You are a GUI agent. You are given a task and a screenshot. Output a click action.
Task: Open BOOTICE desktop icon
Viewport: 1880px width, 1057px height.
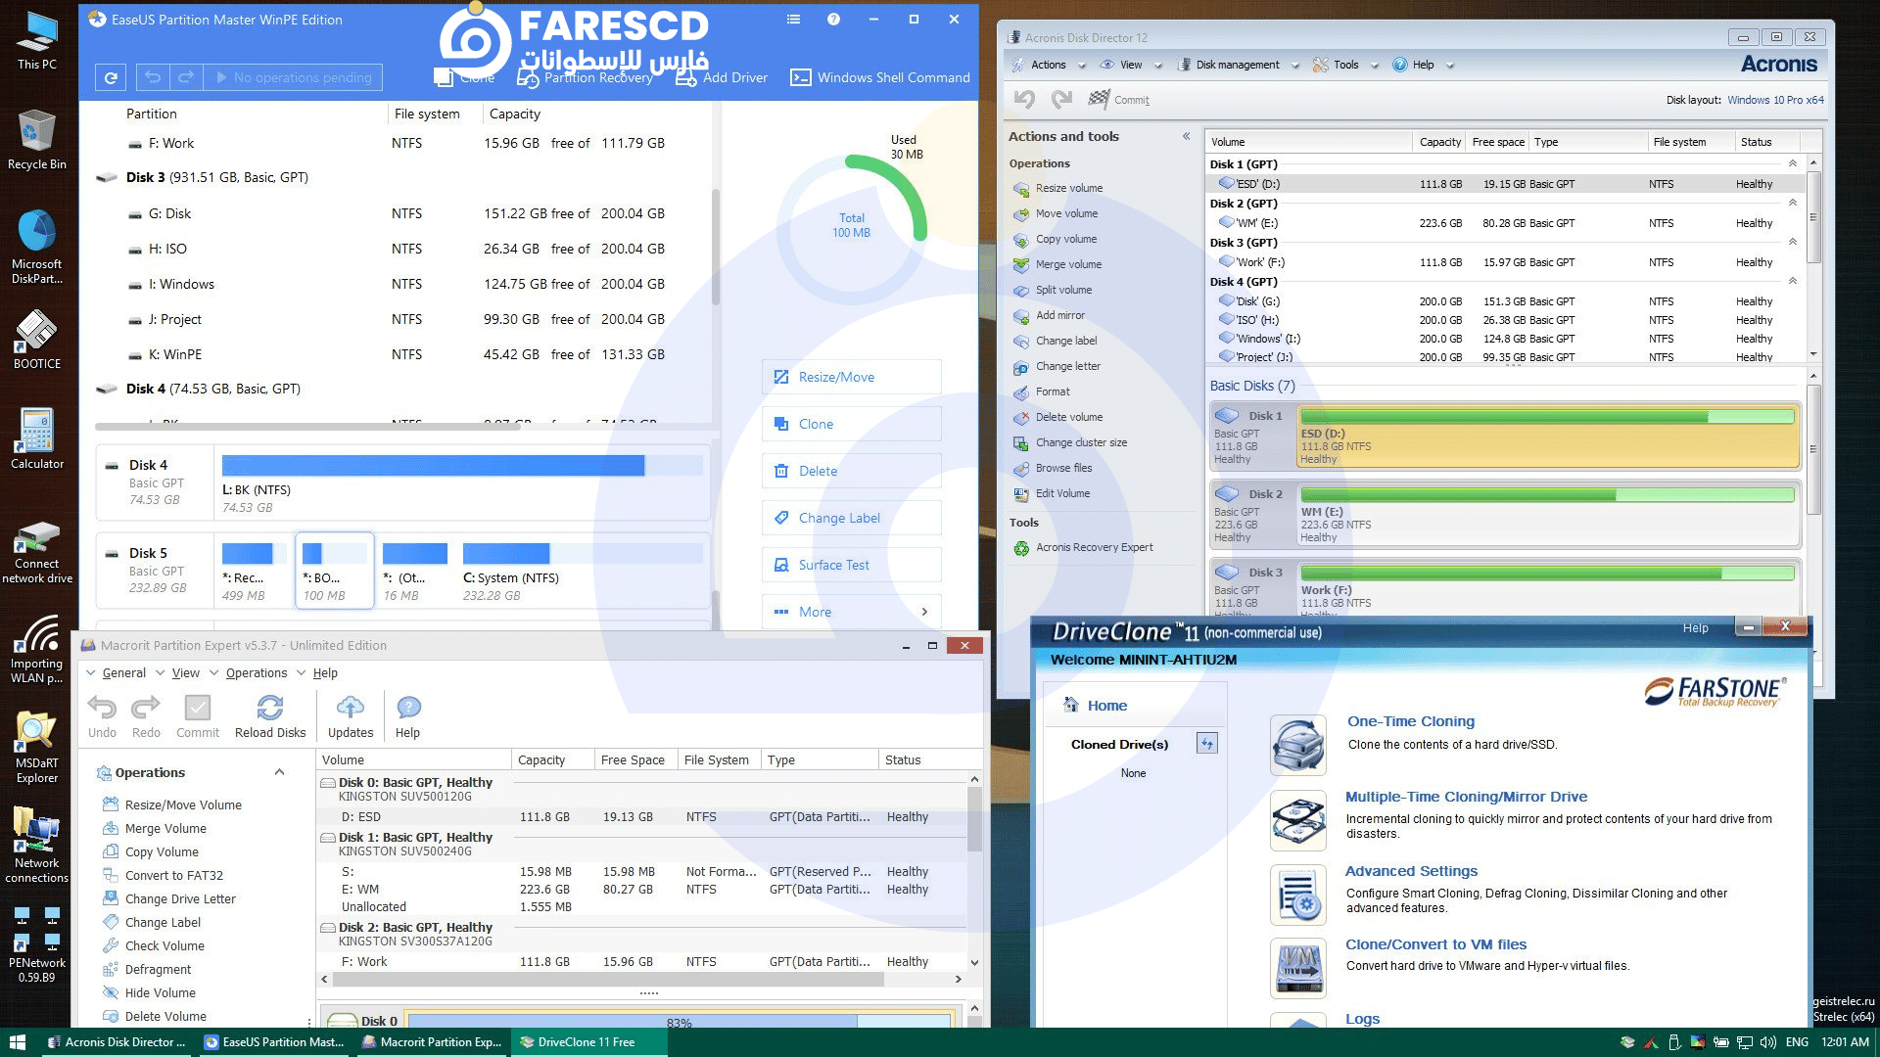[36, 339]
